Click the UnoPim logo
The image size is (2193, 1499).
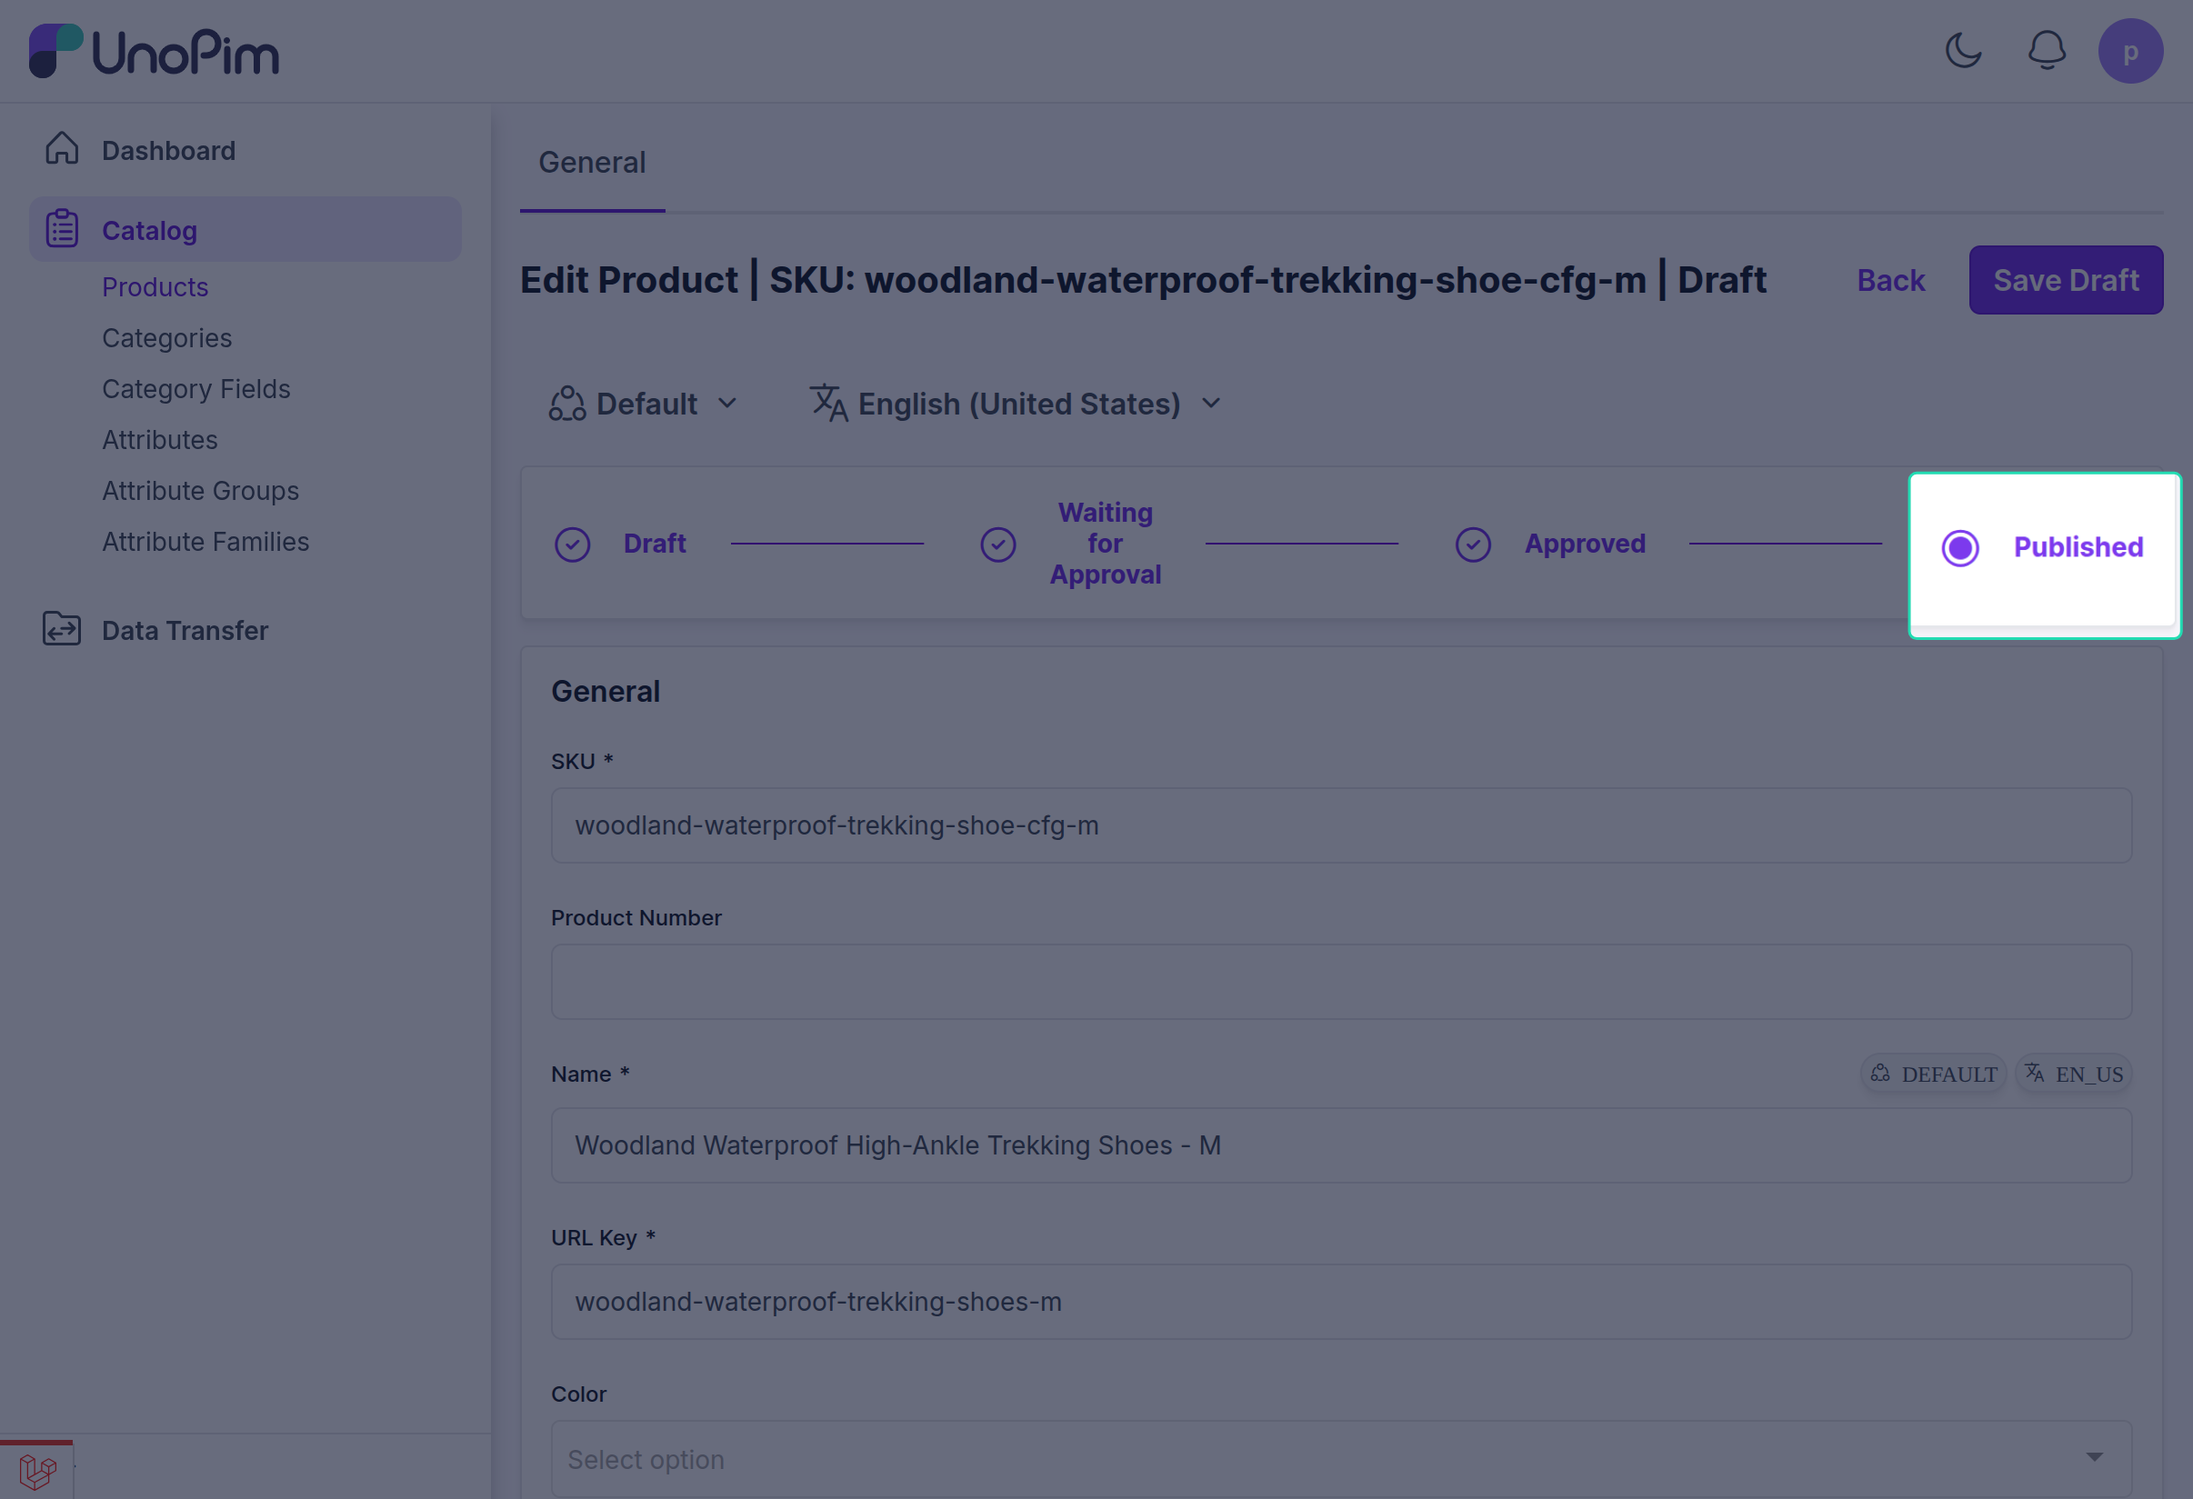pyautogui.click(x=154, y=51)
